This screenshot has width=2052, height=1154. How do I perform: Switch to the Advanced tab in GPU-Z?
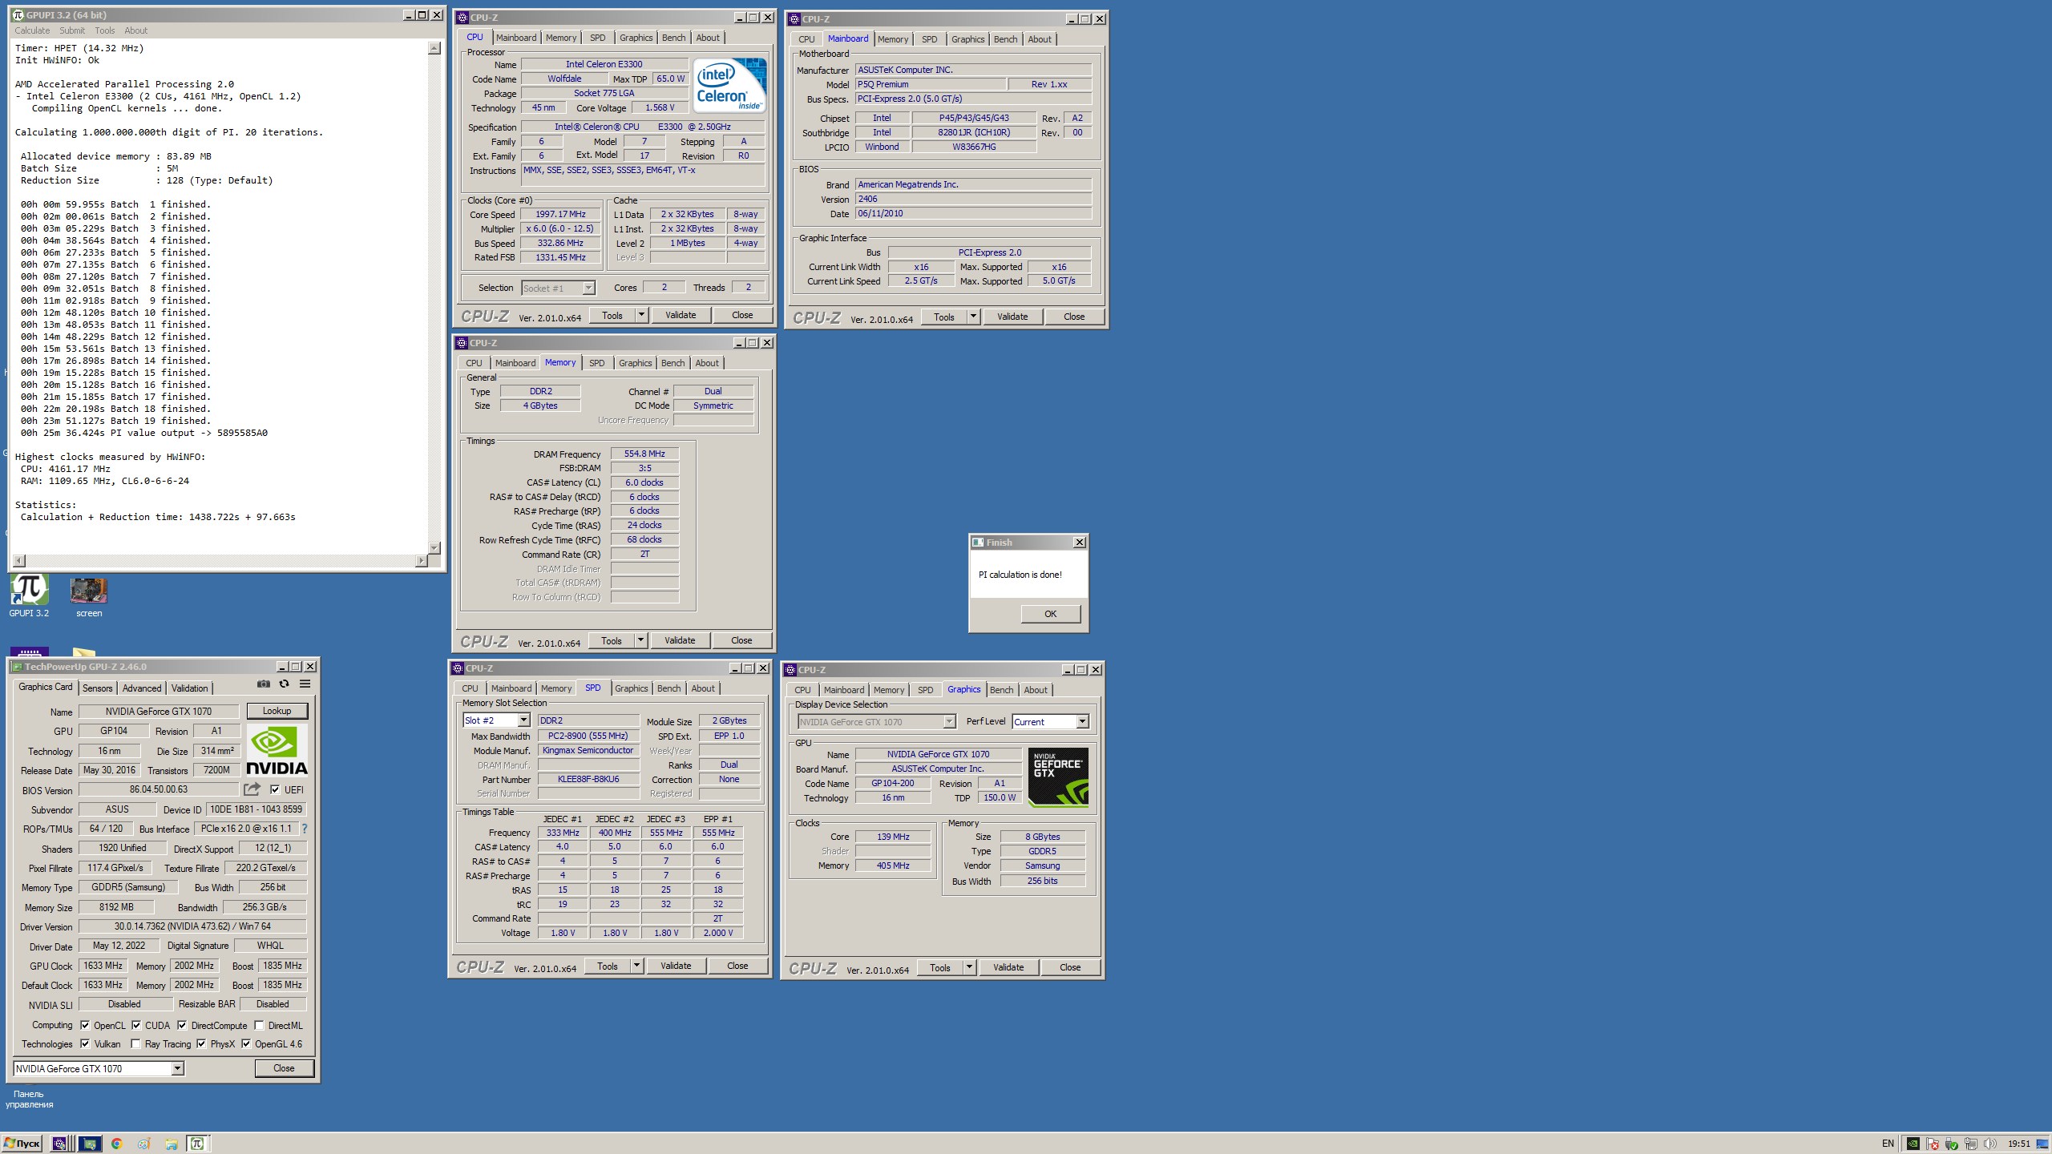[x=142, y=688]
